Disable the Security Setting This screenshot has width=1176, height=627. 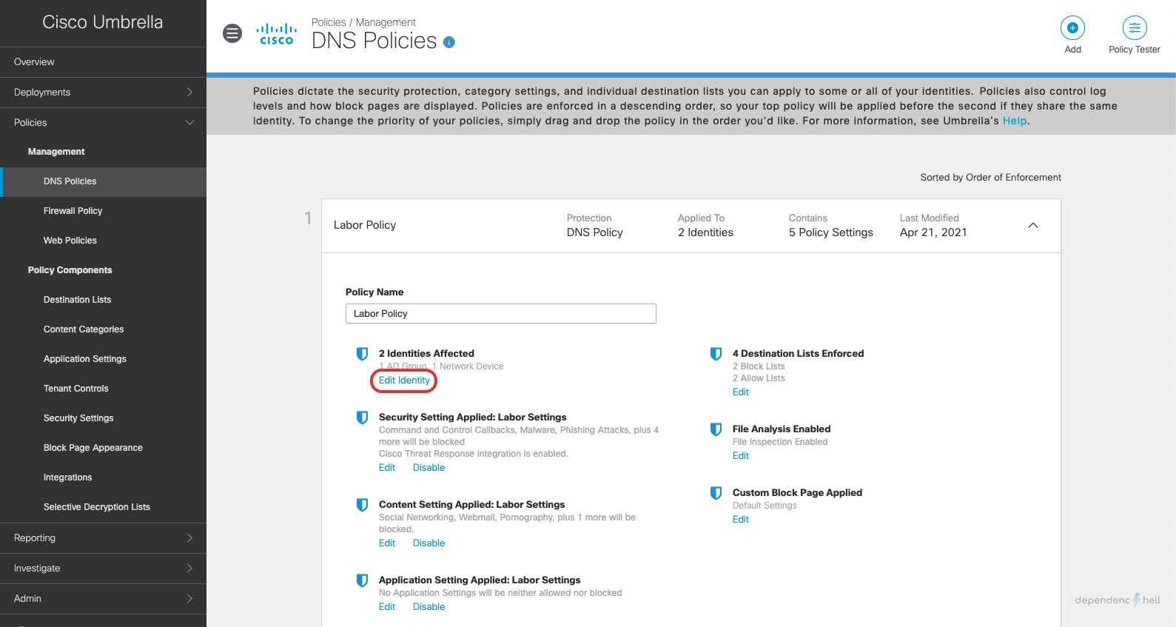pyautogui.click(x=429, y=468)
